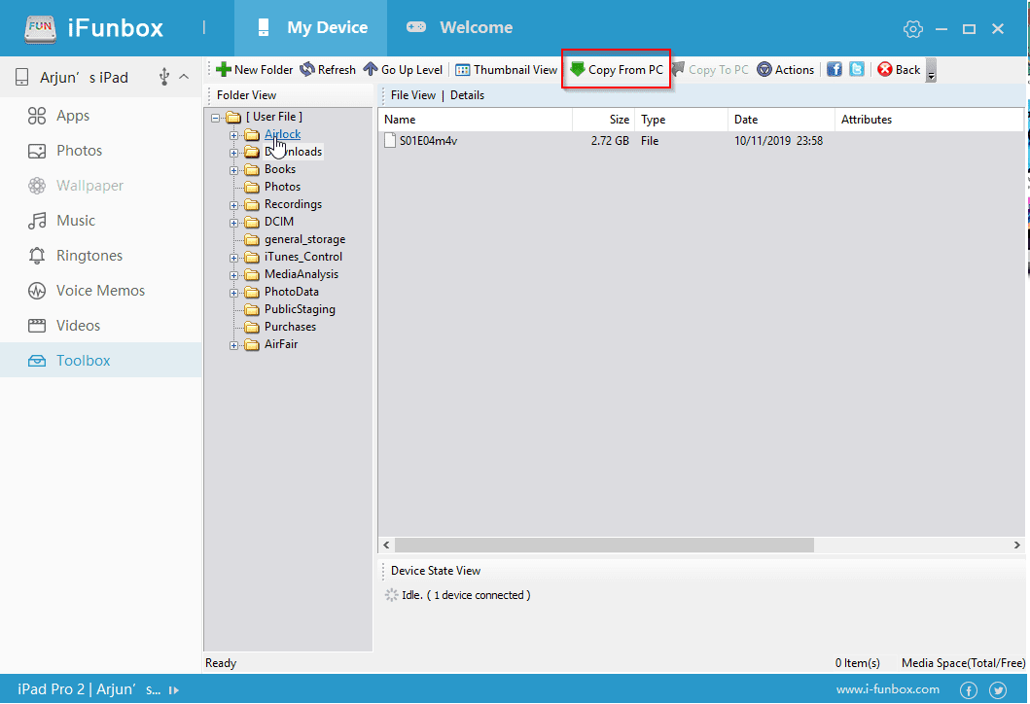Open Voice Memos in the sidebar
Viewport: 1030px width, 704px height.
pos(101,291)
